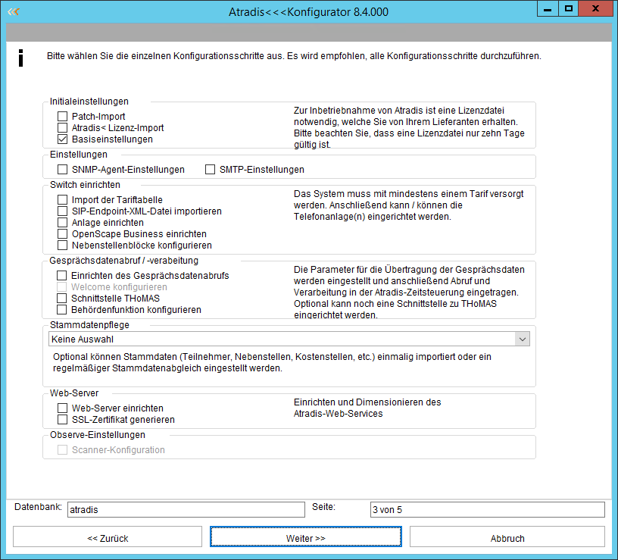Viewport: 618px width, 560px height.
Task: Enable SNMP-Agent-Einstellungen checkbox
Action: [x=62, y=170]
